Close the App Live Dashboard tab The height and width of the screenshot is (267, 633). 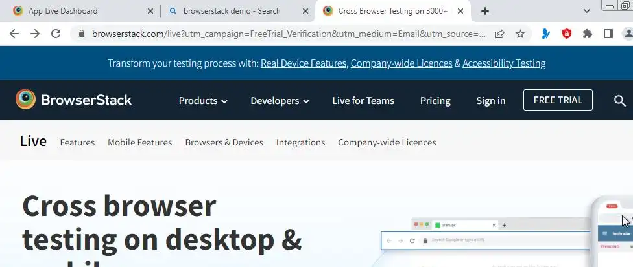(150, 11)
